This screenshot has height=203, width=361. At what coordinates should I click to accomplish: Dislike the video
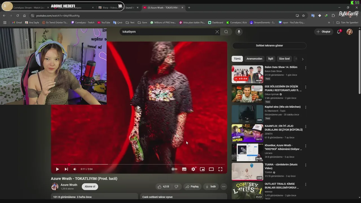pos(176,186)
